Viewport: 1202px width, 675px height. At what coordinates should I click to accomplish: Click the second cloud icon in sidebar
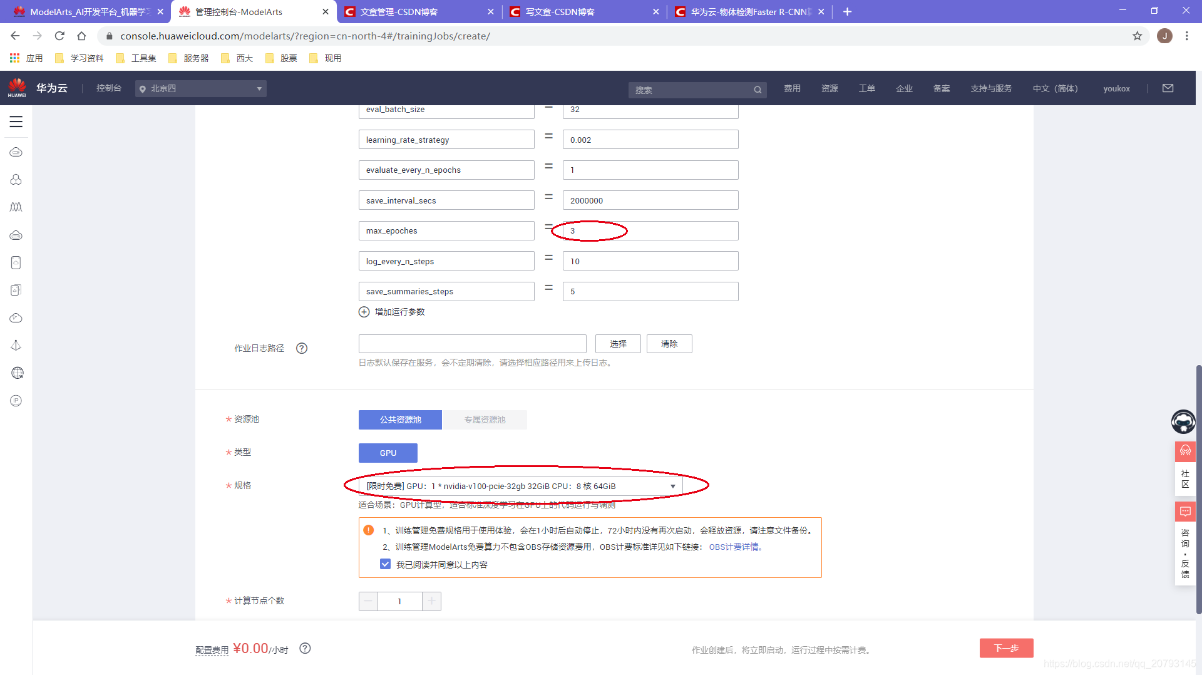click(x=16, y=235)
